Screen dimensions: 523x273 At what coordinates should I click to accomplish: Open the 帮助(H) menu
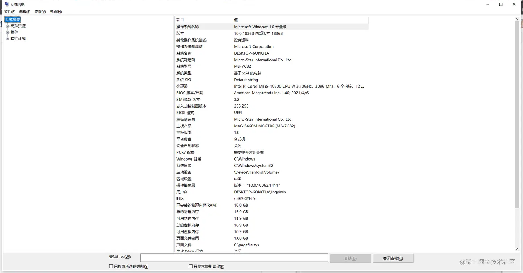click(56, 12)
